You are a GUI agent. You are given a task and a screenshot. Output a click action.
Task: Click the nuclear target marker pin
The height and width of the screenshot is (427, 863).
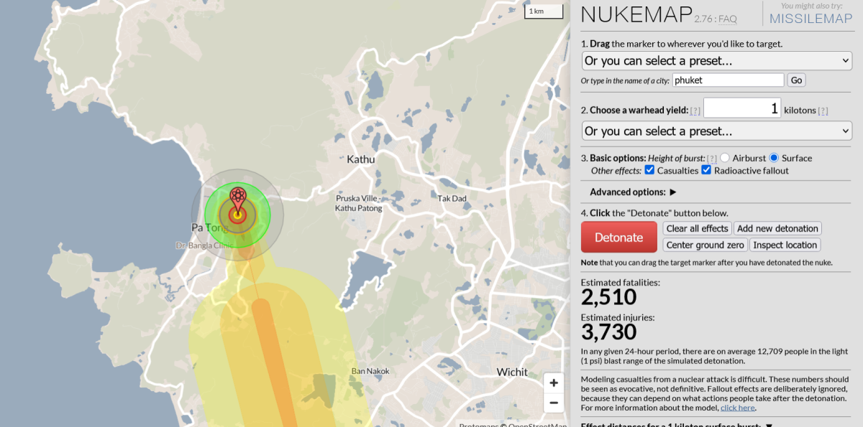tap(238, 198)
